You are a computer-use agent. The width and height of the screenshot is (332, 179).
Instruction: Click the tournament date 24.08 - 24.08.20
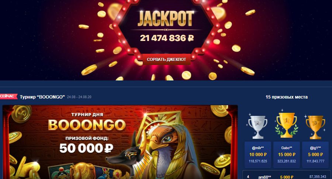[79, 97]
